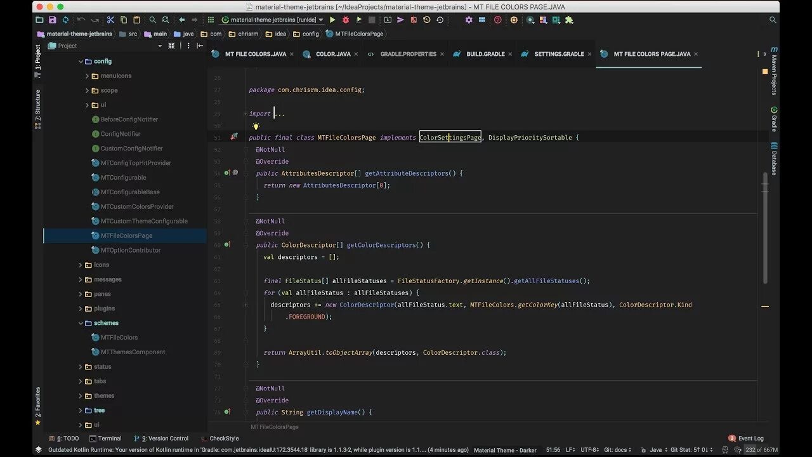Click the Synchronize refresh icon
The height and width of the screenshot is (457, 812).
pyautogui.click(x=65, y=20)
